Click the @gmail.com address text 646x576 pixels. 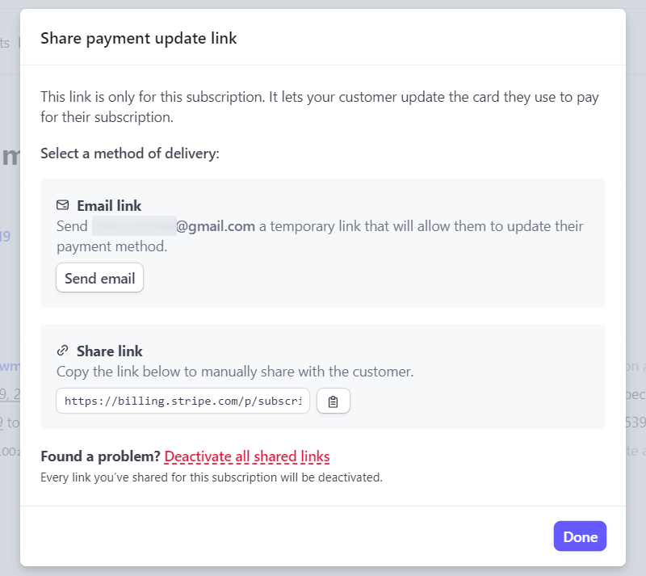click(216, 226)
